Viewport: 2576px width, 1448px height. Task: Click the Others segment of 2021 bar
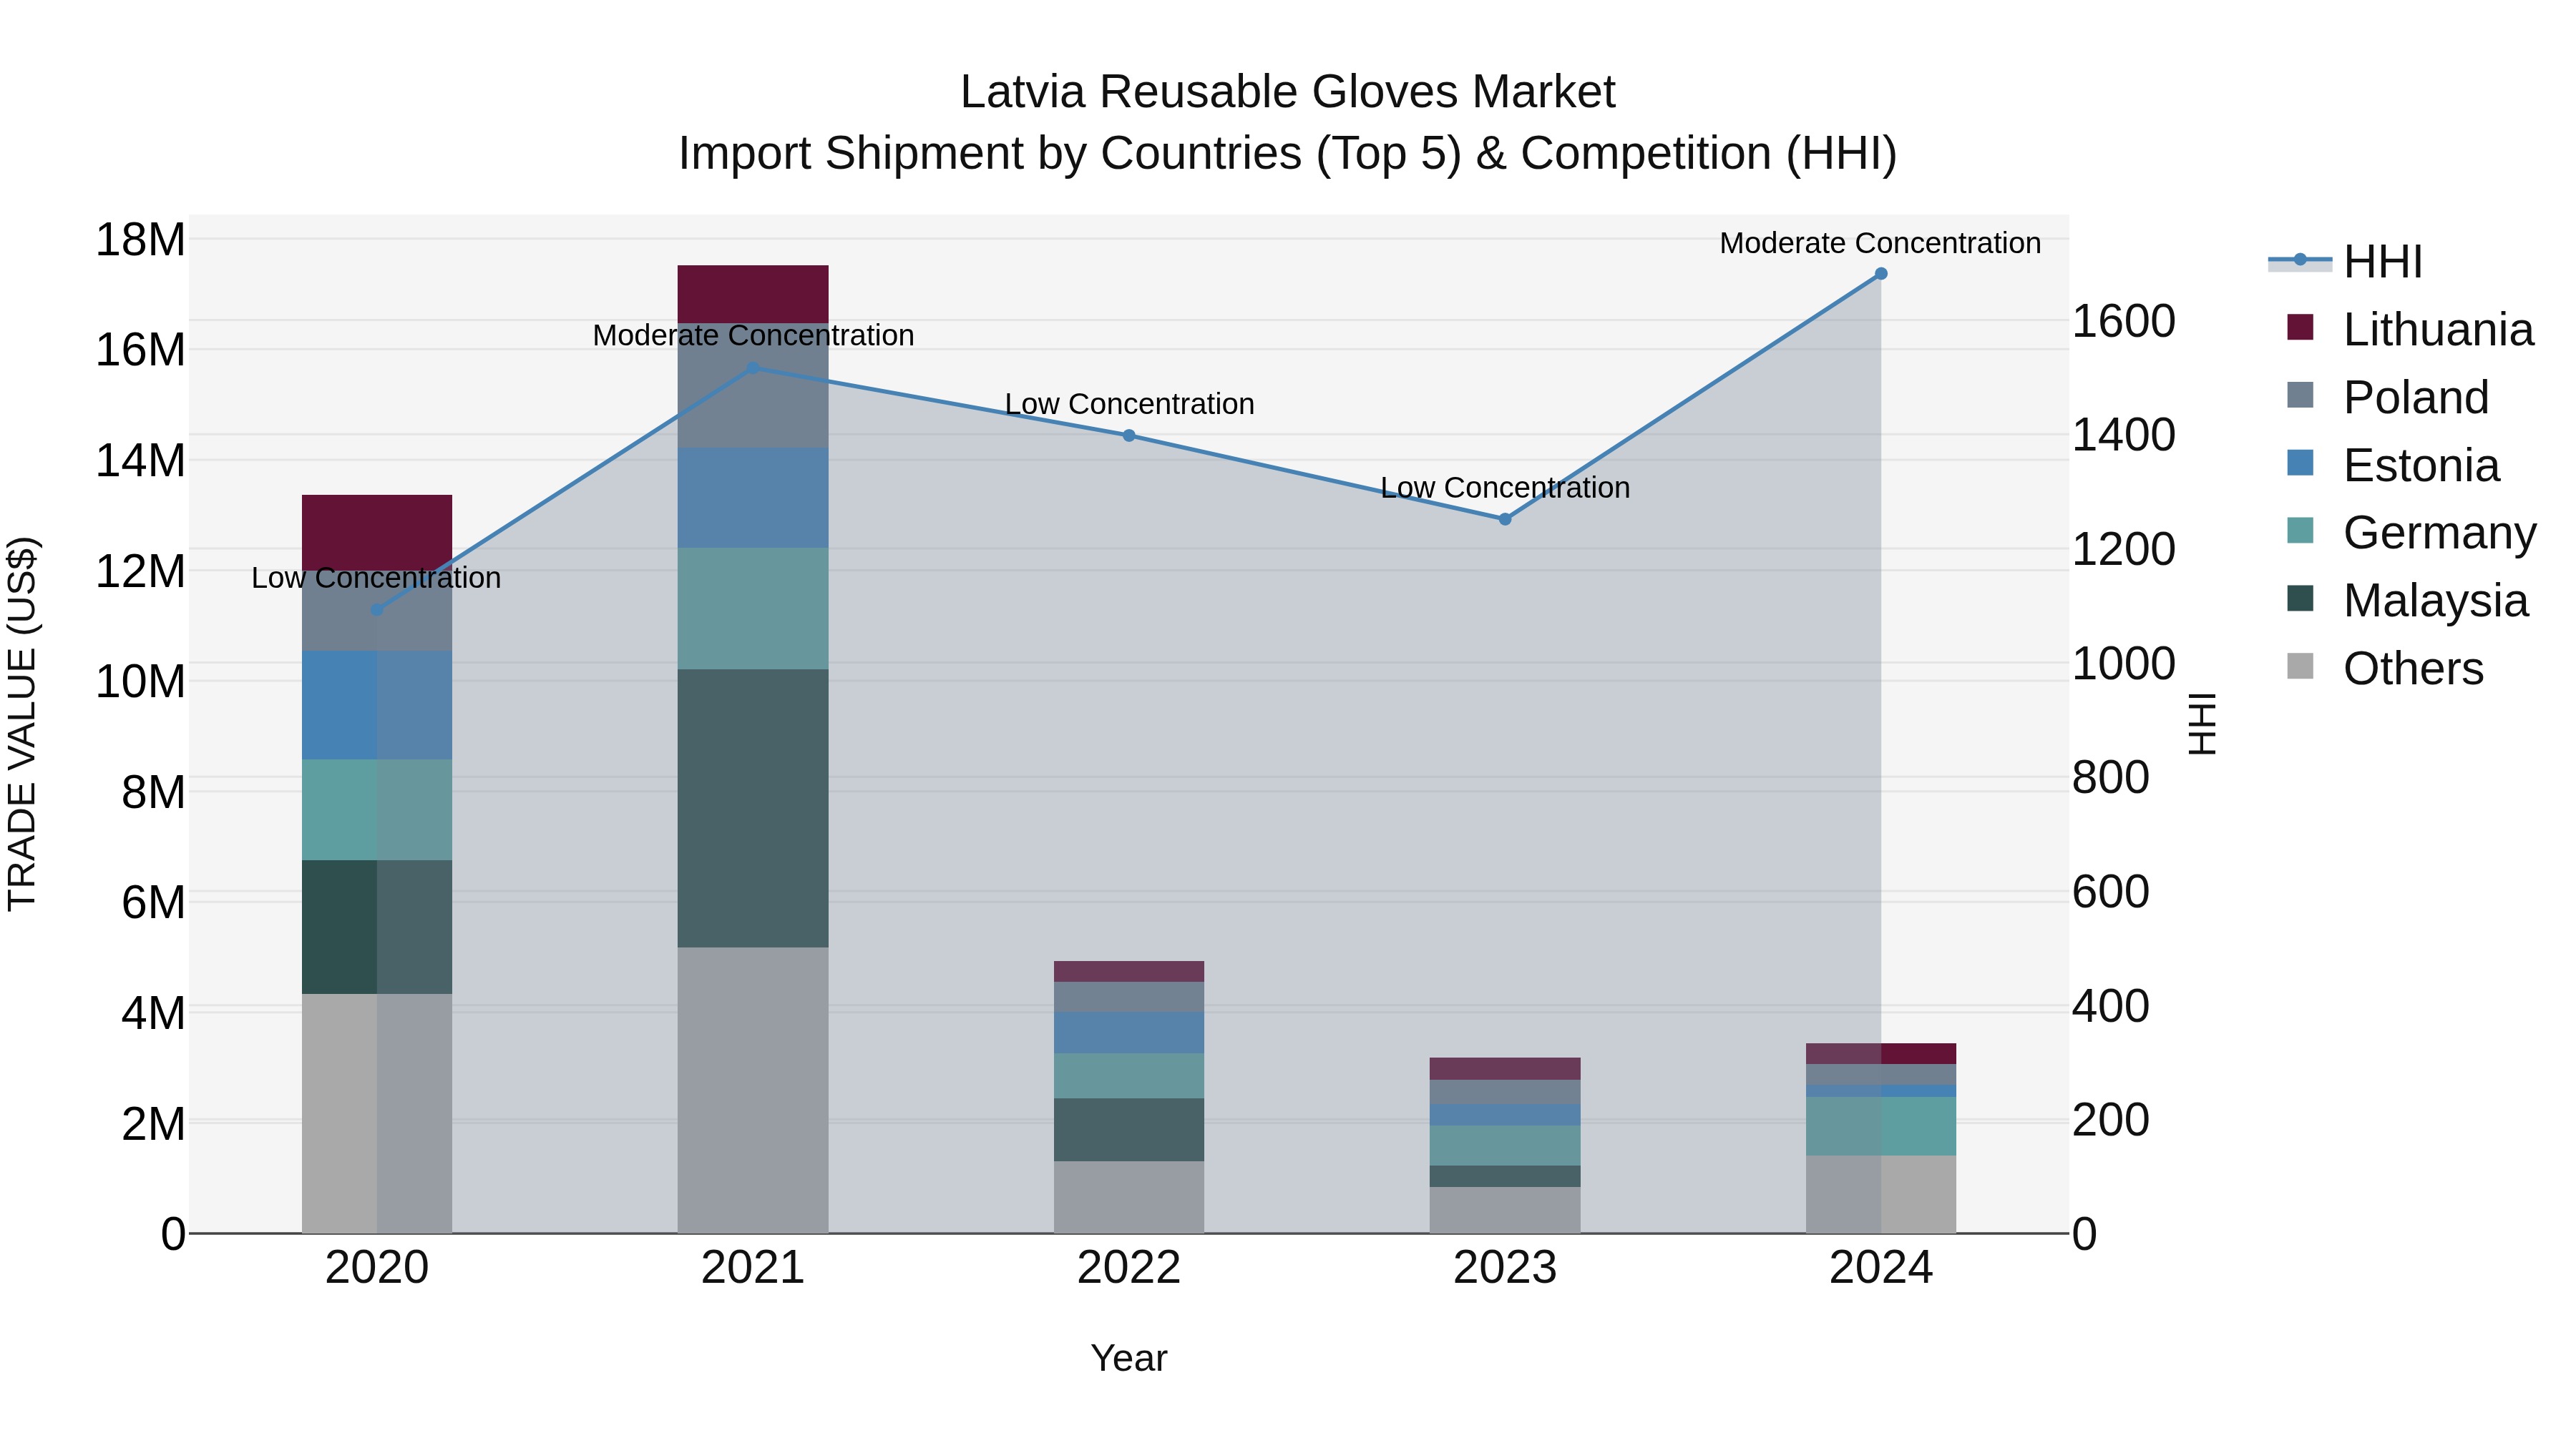pyautogui.click(x=753, y=1090)
